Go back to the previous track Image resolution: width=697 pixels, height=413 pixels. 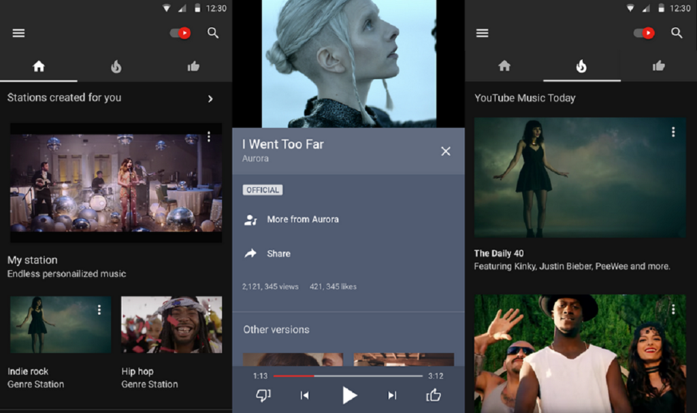coord(305,395)
